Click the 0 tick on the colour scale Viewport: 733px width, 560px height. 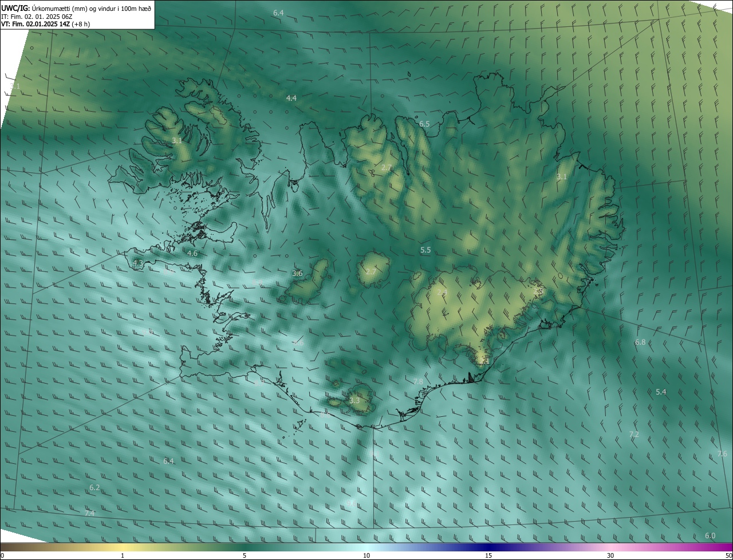(2, 555)
